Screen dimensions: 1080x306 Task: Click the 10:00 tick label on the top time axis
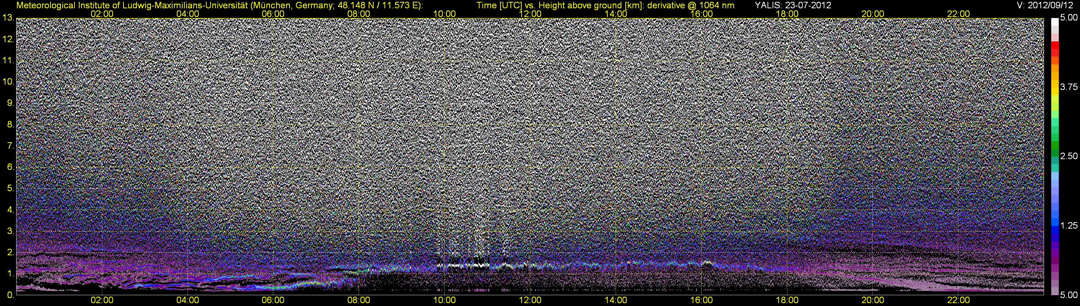444,14
